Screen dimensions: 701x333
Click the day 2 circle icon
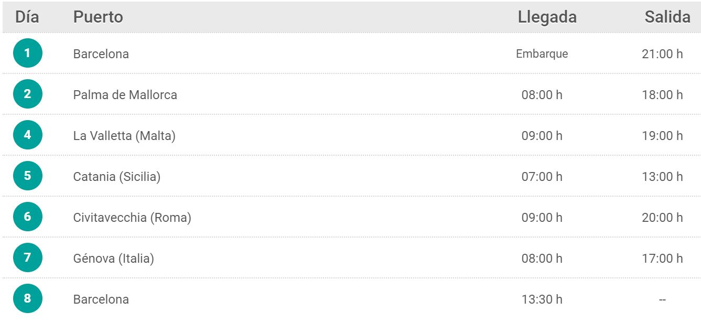(28, 94)
